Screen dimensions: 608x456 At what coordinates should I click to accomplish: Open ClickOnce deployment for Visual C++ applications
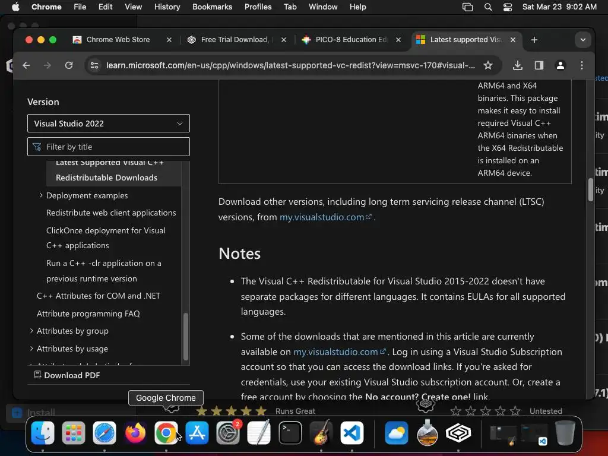[x=106, y=237]
